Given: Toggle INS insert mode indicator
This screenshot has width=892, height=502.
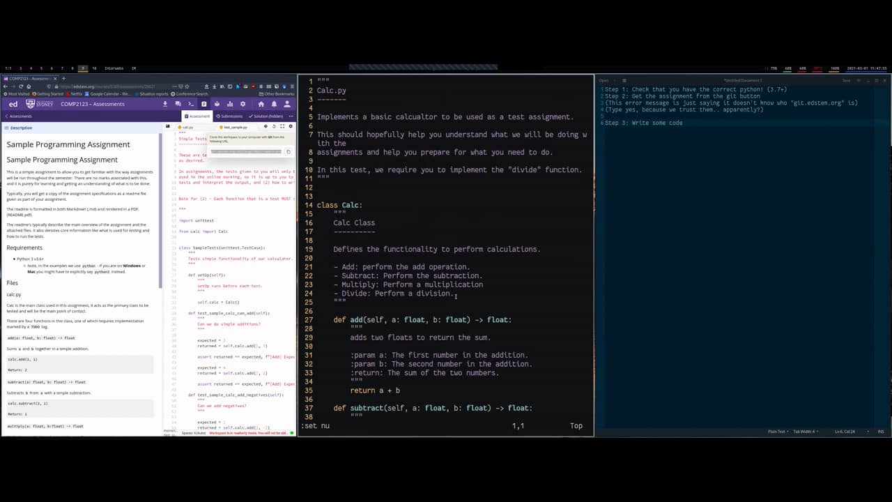Looking at the screenshot, I should click(x=881, y=432).
